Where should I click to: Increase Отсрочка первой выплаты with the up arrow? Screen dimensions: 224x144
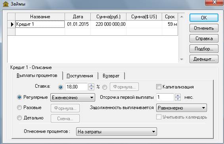pos(178,96)
